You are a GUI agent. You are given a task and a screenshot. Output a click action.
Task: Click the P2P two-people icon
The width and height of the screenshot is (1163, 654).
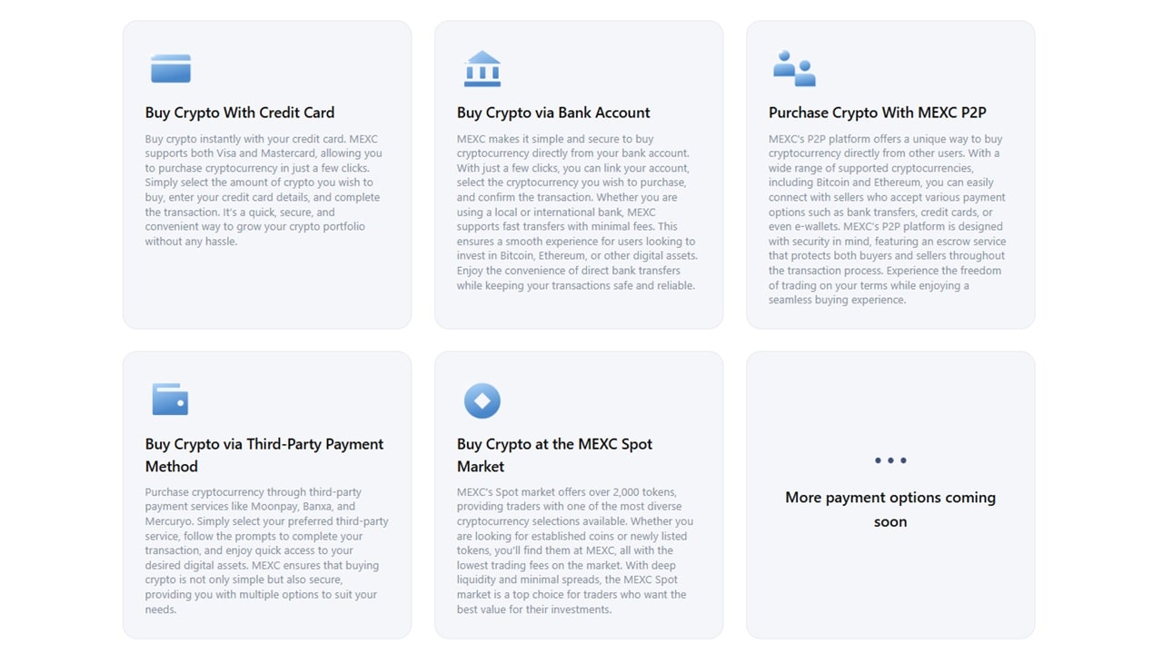coord(794,69)
